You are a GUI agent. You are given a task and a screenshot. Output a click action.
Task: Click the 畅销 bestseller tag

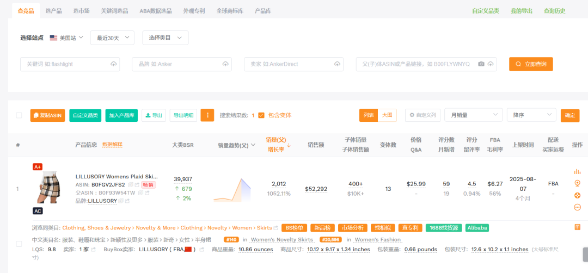point(149,184)
